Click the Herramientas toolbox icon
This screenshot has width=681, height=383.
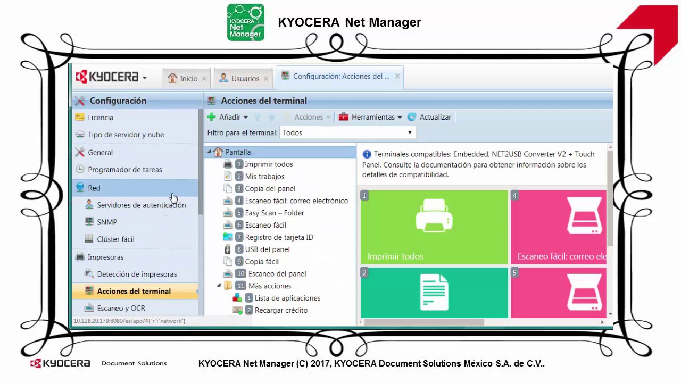[x=344, y=117]
